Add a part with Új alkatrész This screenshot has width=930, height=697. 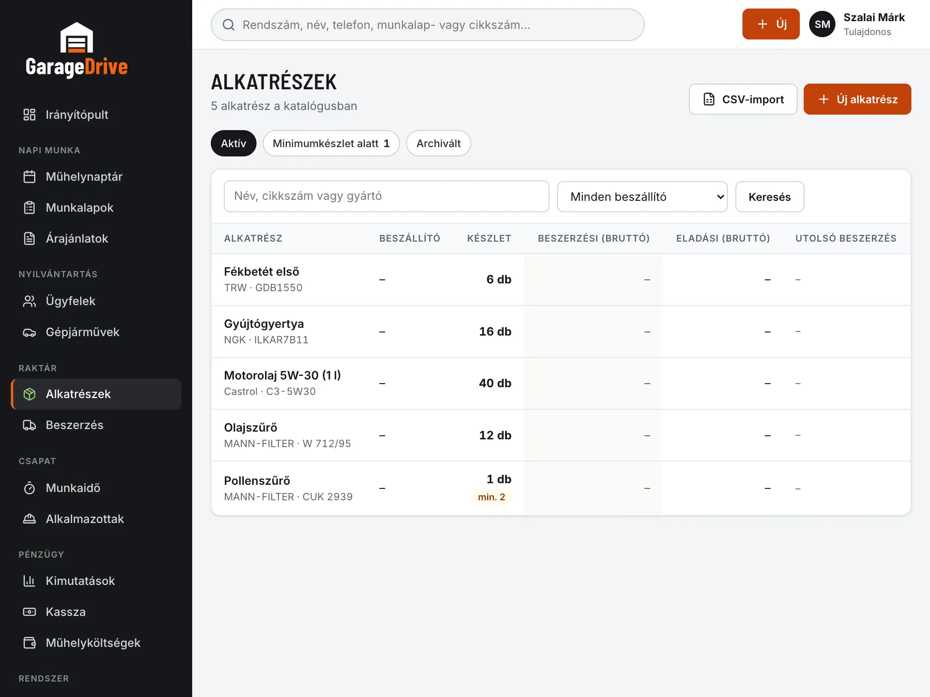(x=857, y=99)
